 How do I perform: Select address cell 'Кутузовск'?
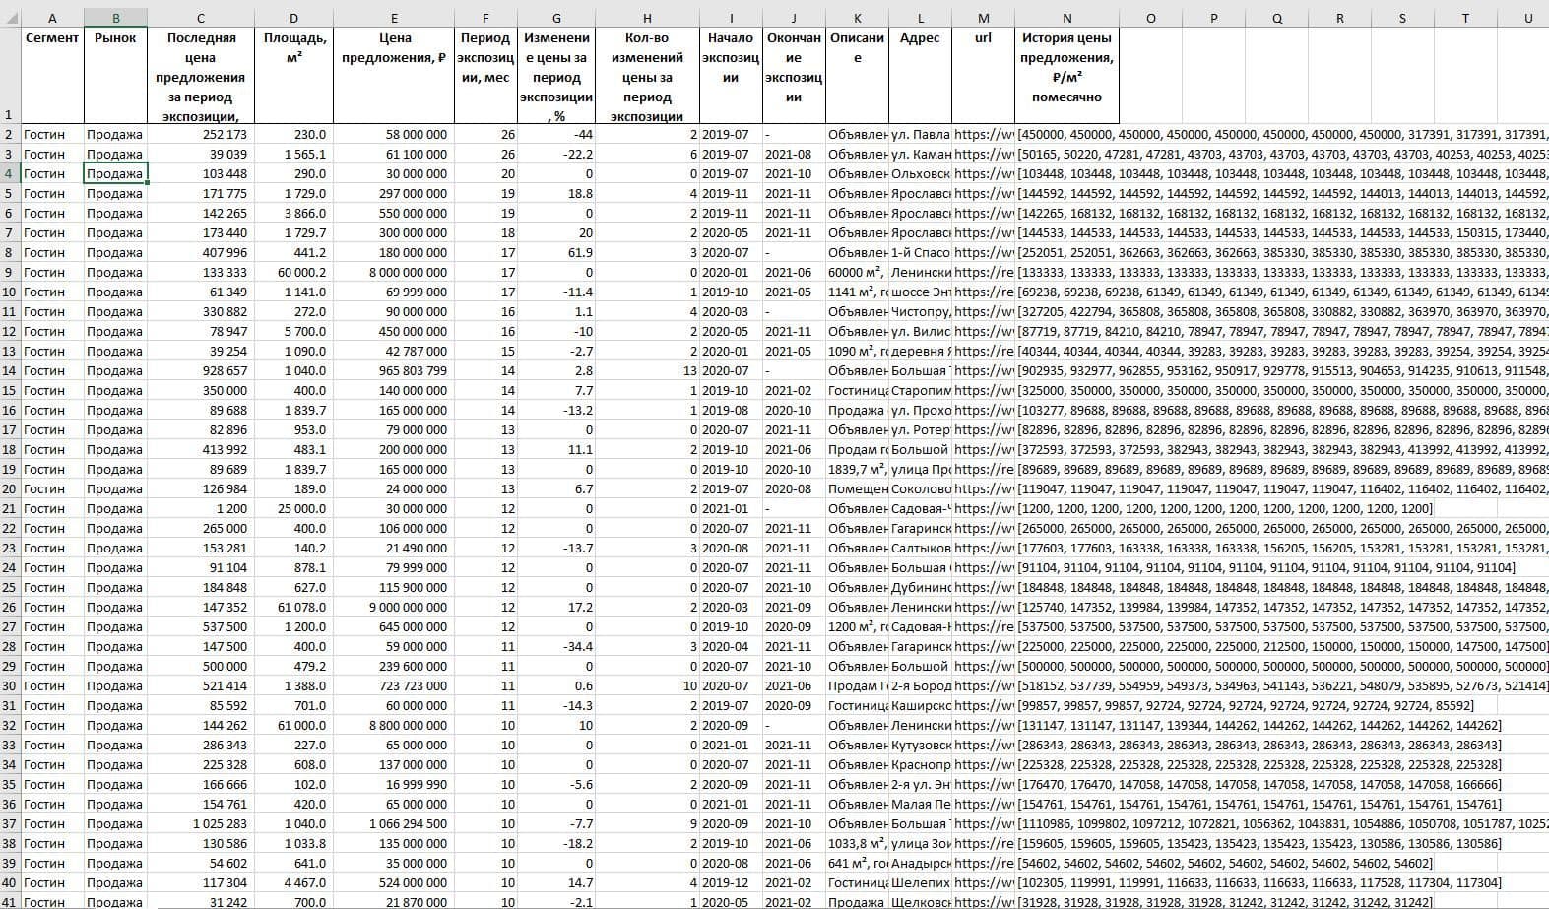pyautogui.click(x=920, y=745)
